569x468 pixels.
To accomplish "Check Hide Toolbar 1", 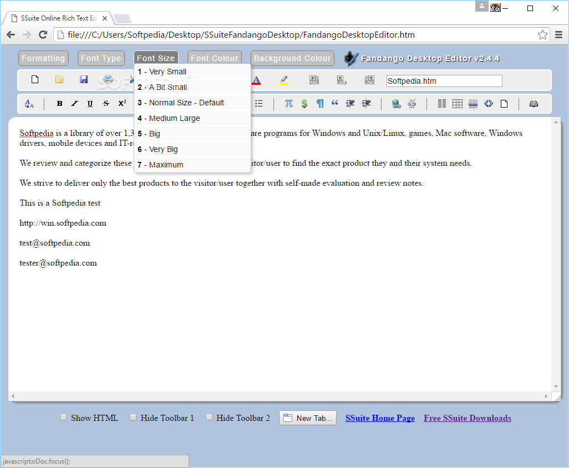I will click(x=133, y=417).
